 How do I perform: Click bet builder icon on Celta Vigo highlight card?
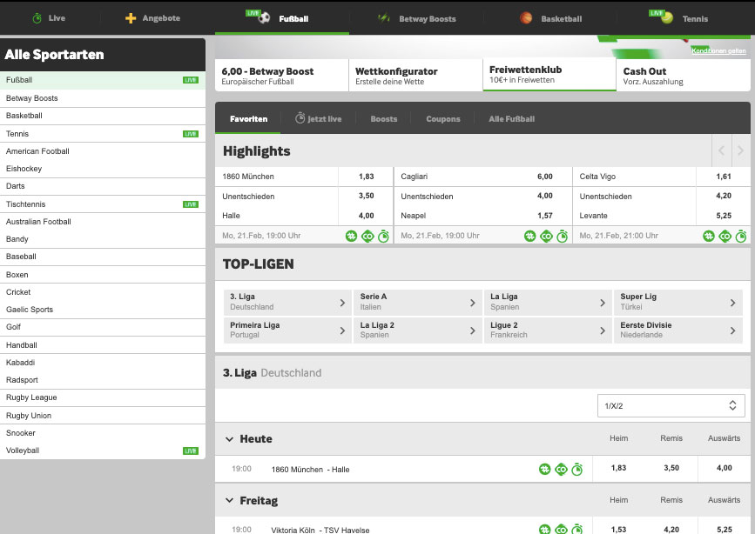tap(709, 237)
